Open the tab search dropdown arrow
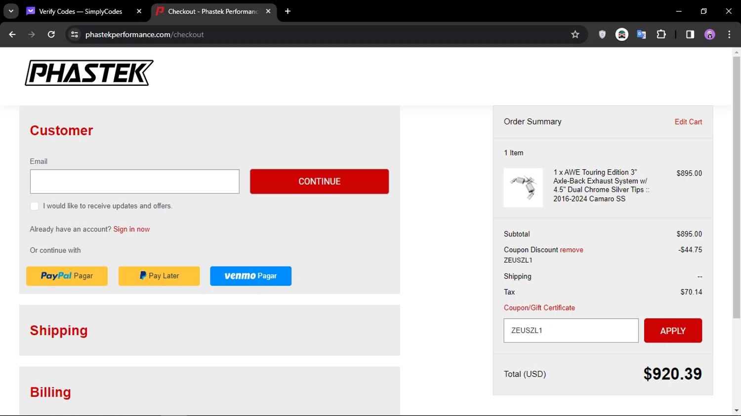 tap(11, 11)
